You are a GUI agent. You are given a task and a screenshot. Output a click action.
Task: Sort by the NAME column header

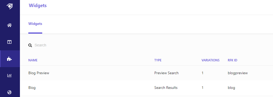tap(33, 60)
